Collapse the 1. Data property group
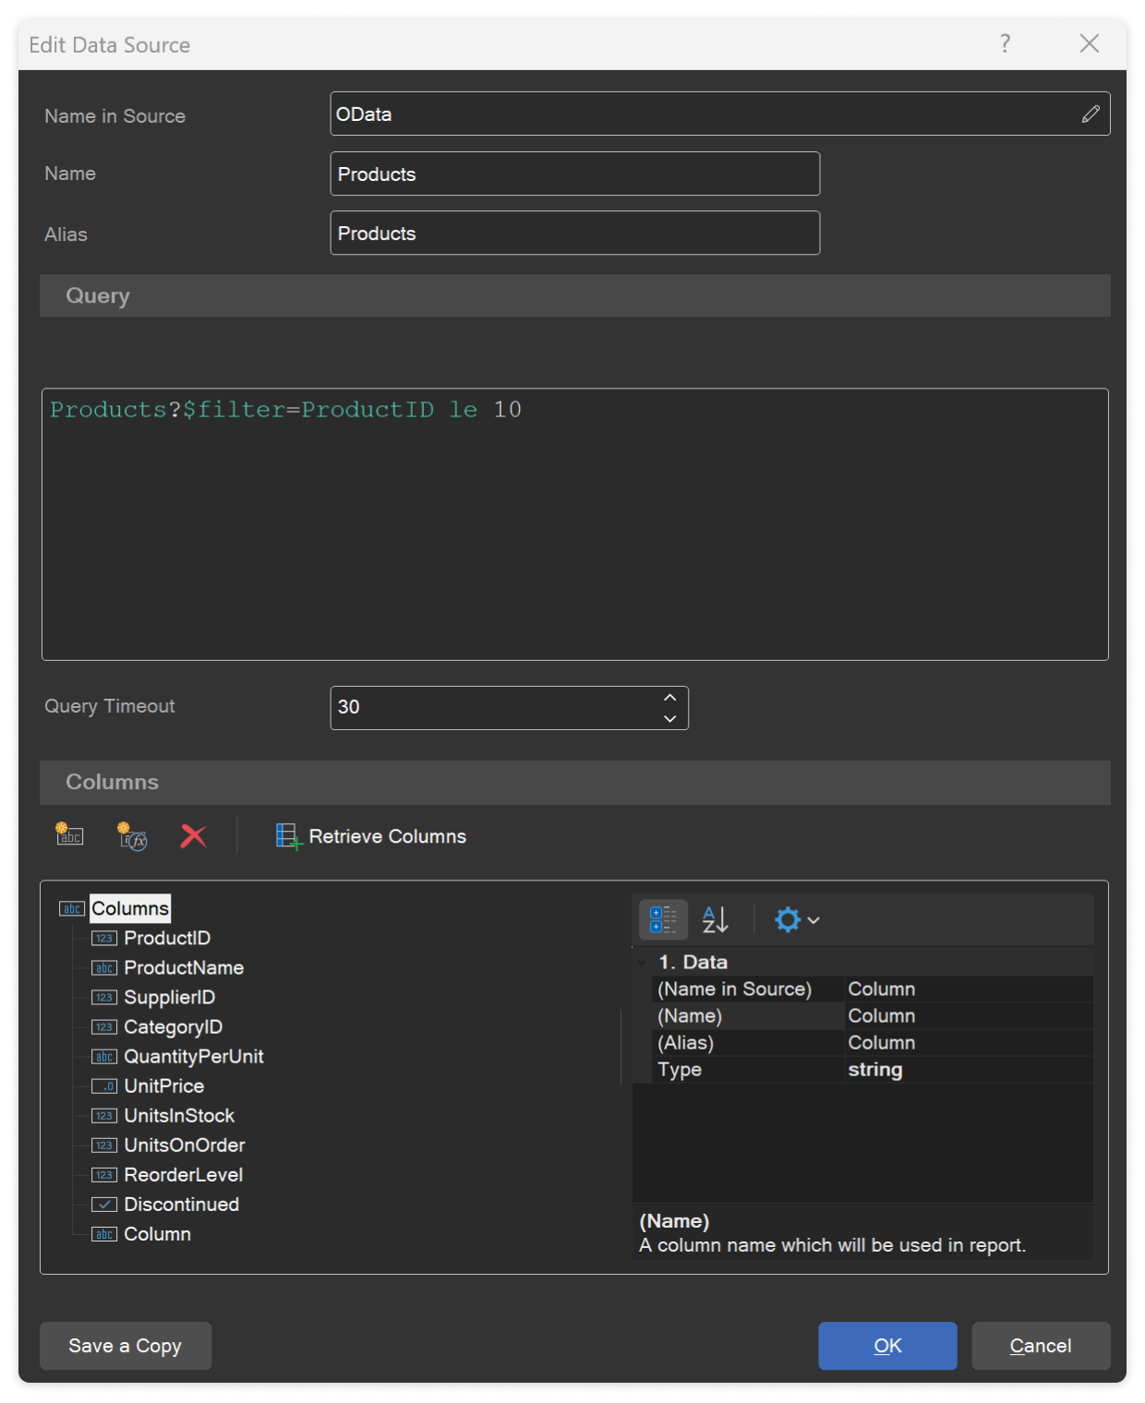Screen dimensions: 1145x1403 tap(644, 961)
